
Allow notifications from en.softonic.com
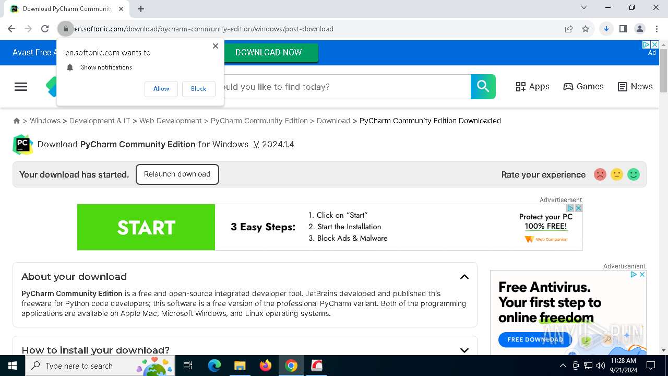(161, 89)
